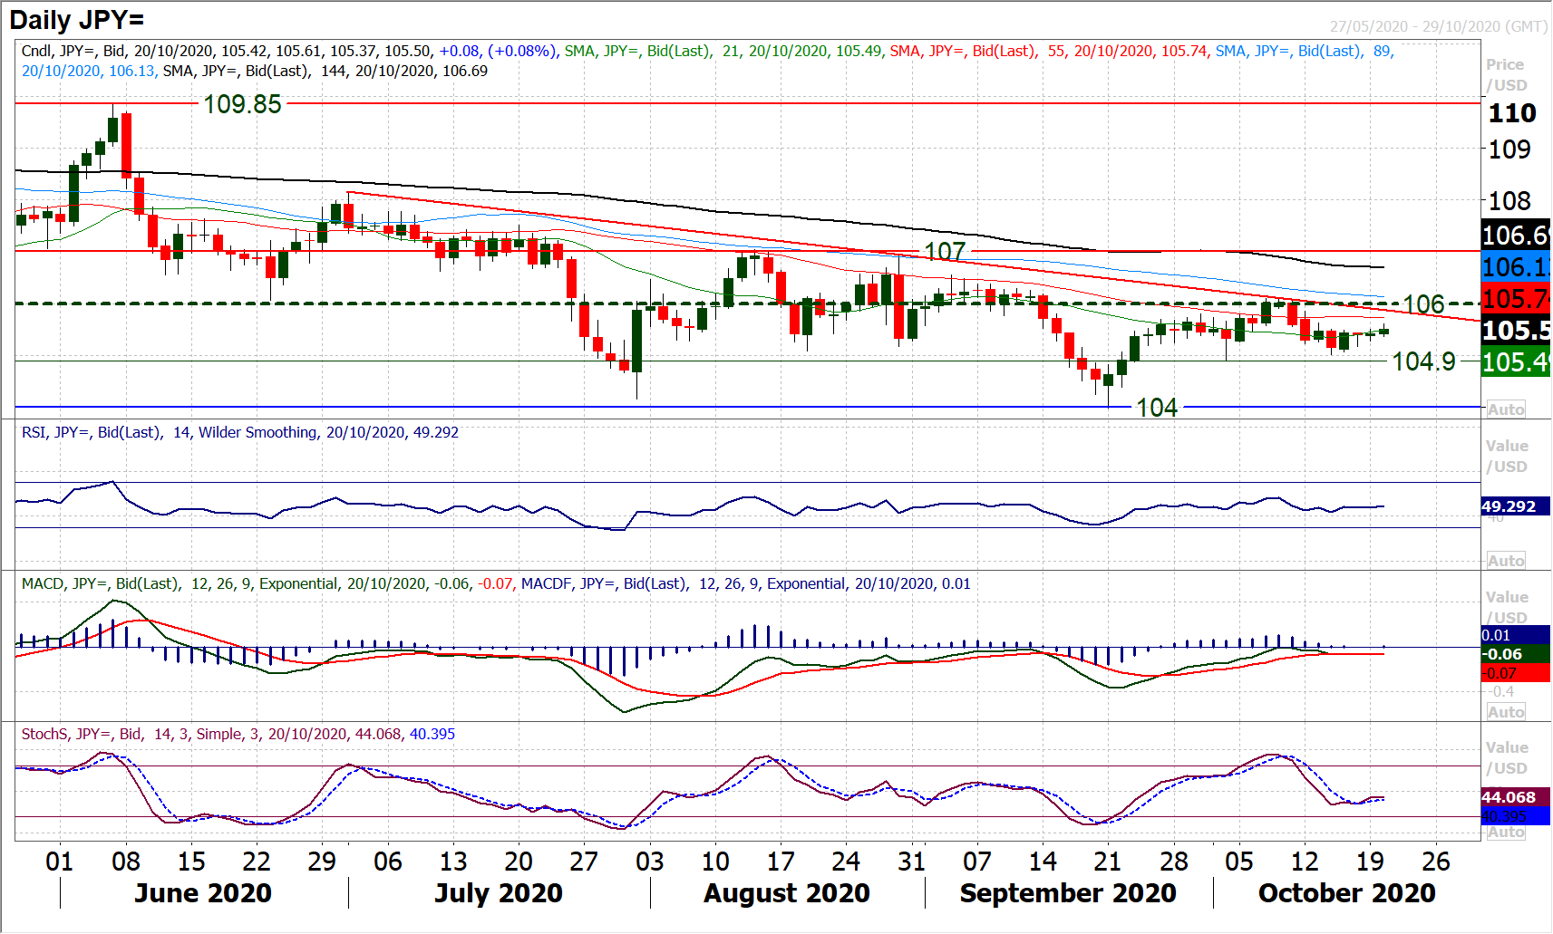Click the Auto button in the RSI panel
This screenshot has width=1553, height=934.
pos(1505,561)
